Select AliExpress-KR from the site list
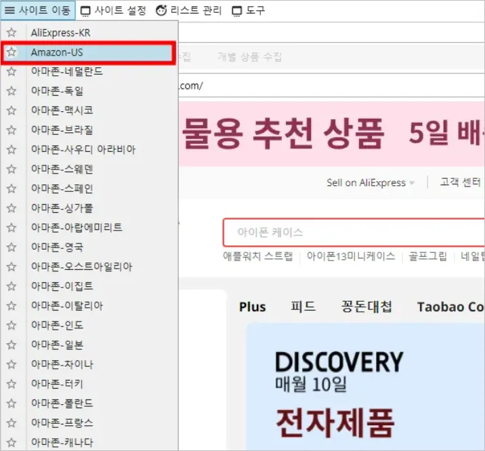This screenshot has width=485, height=451. tap(89, 33)
